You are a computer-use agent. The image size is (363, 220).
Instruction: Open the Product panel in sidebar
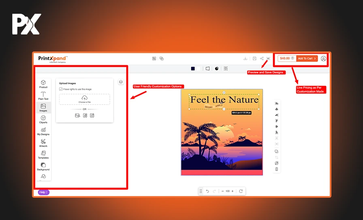click(43, 84)
